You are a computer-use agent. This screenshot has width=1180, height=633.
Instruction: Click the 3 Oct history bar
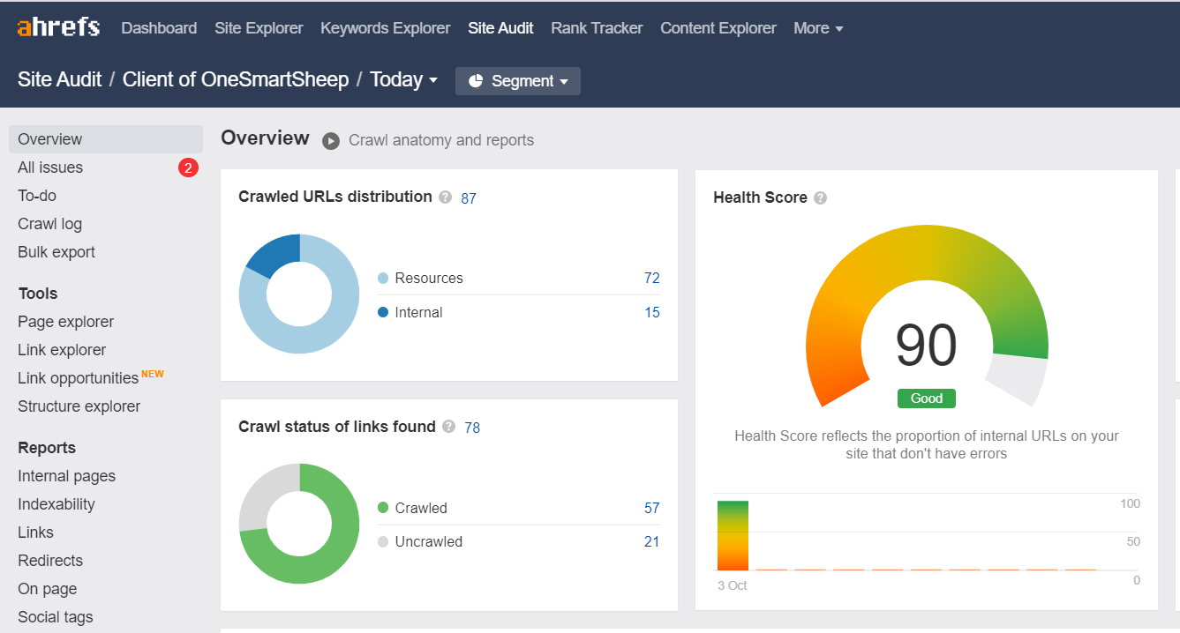[x=733, y=535]
